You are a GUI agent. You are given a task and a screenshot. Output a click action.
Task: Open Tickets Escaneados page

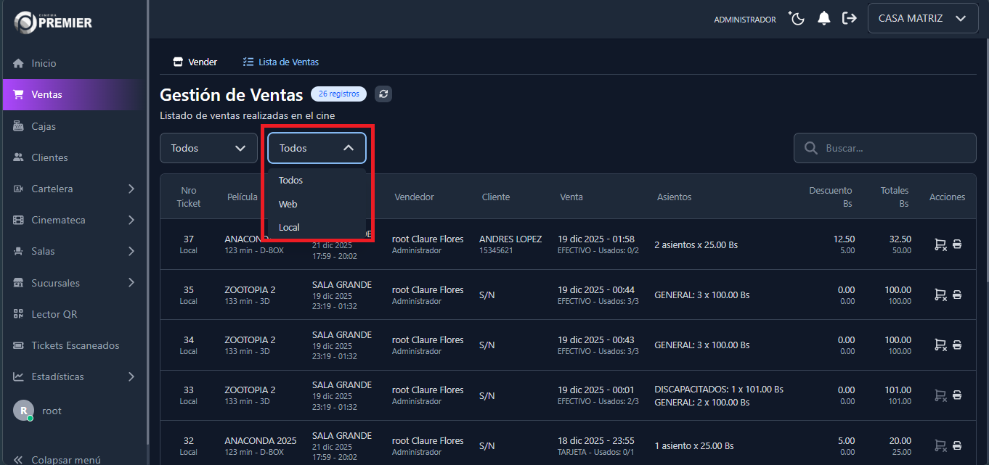pyautogui.click(x=75, y=345)
